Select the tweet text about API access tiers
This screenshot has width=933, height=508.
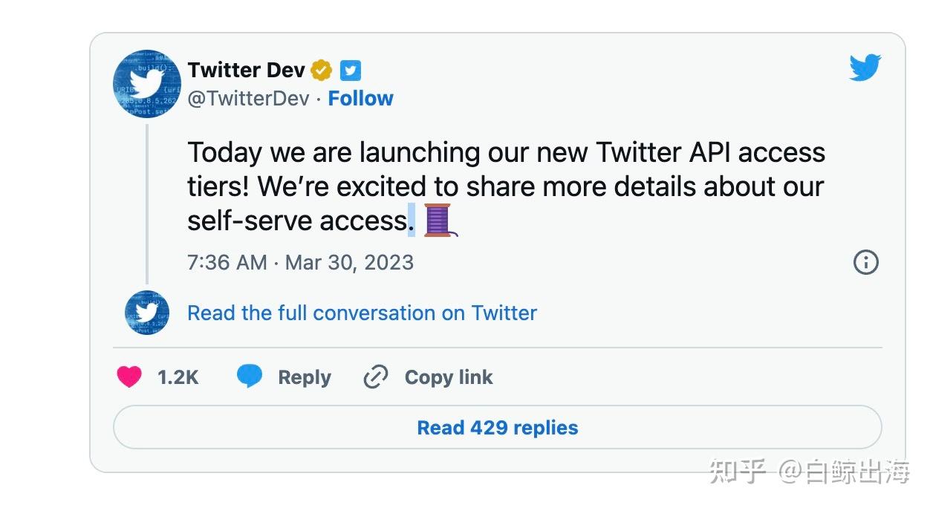click(505, 186)
